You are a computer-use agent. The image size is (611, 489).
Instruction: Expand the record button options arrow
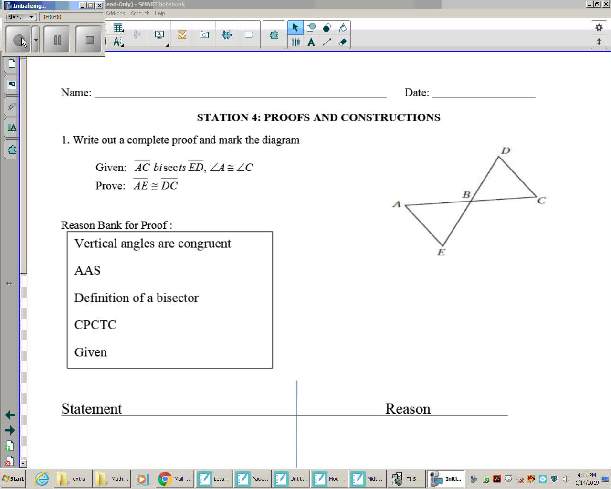point(36,40)
